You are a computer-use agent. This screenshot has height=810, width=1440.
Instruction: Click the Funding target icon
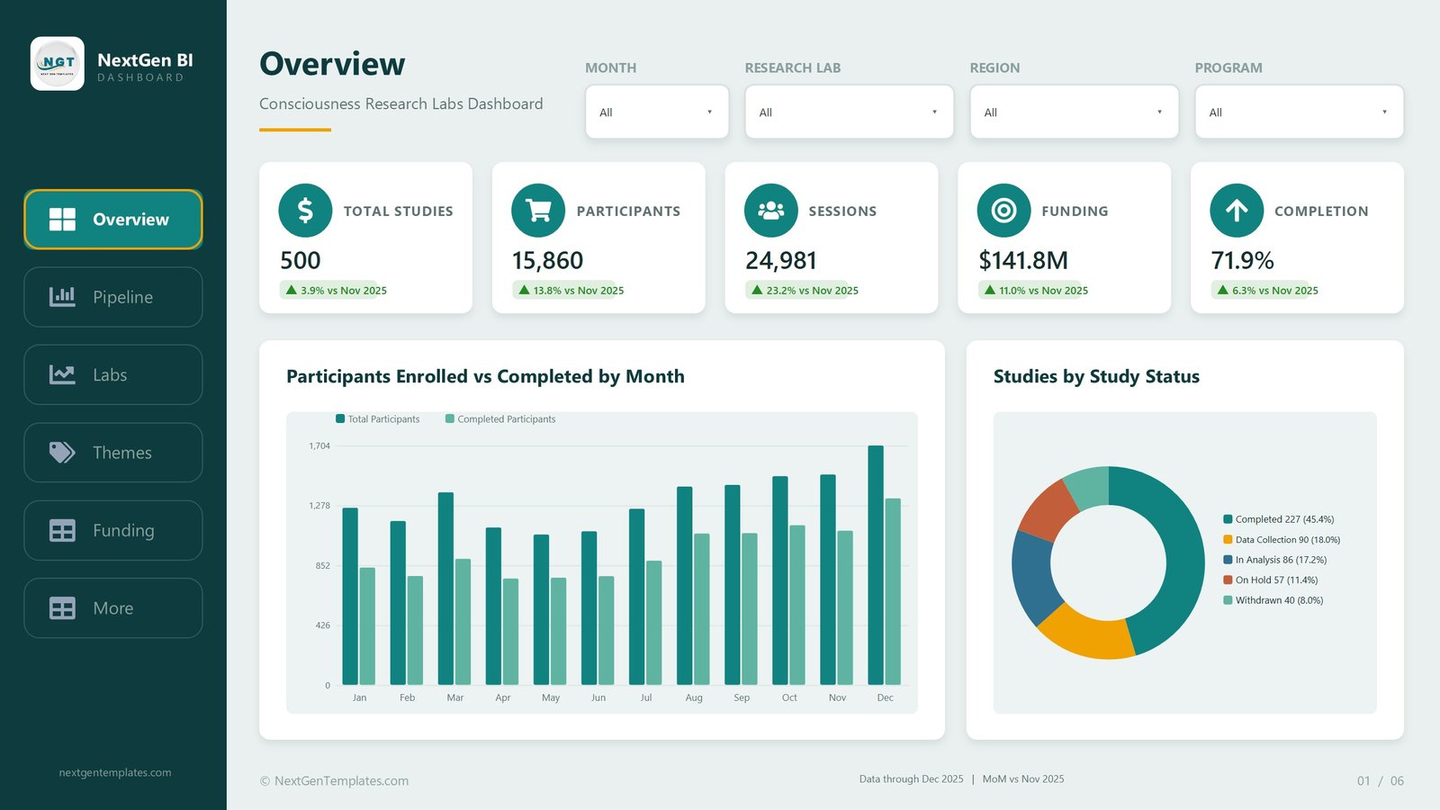1003,211
